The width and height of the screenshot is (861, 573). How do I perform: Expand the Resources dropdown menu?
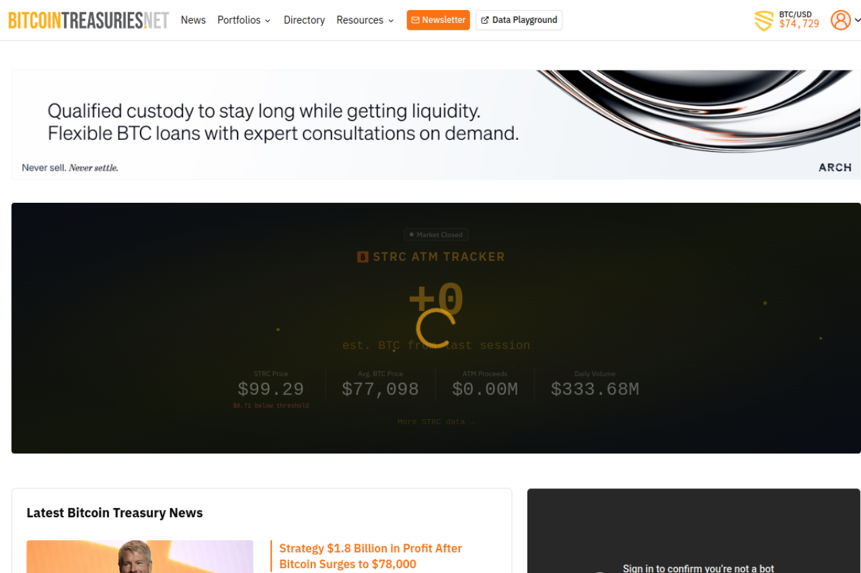click(x=365, y=20)
